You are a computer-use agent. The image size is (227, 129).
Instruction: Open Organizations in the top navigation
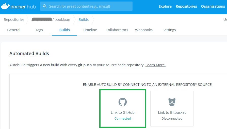pos(213,6)
